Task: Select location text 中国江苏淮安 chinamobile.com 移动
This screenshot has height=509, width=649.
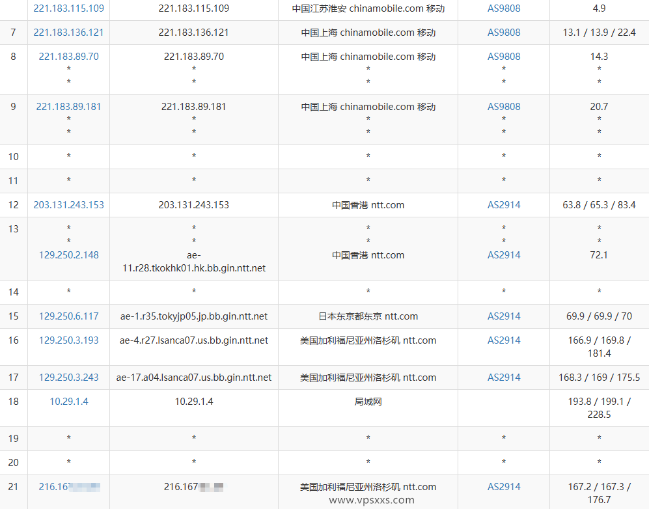Action: tap(368, 8)
